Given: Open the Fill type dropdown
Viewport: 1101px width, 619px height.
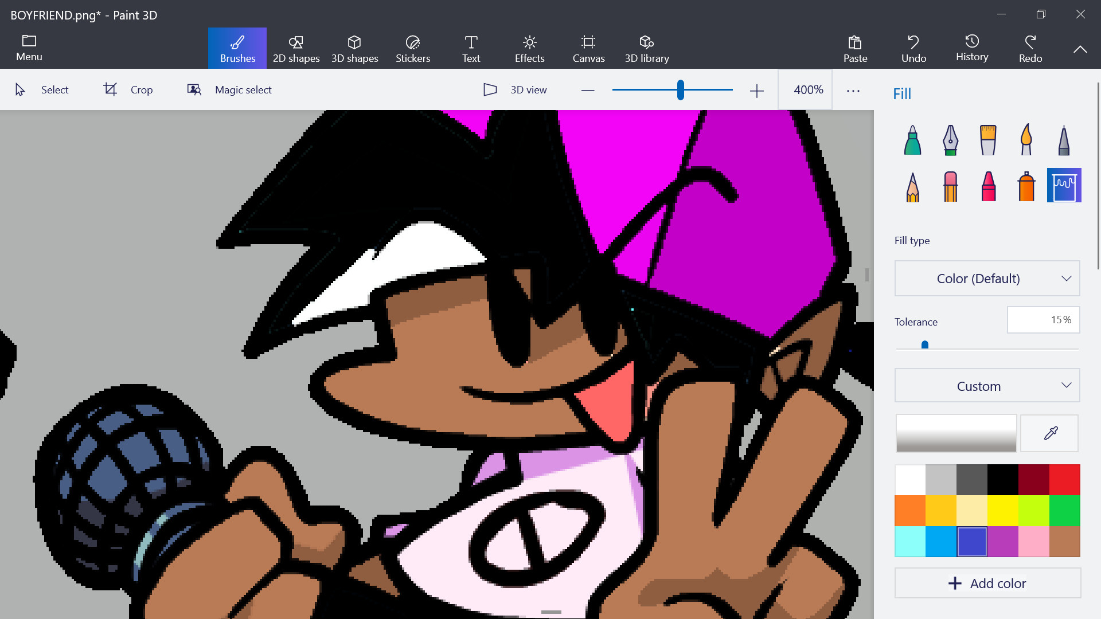Looking at the screenshot, I should [986, 279].
